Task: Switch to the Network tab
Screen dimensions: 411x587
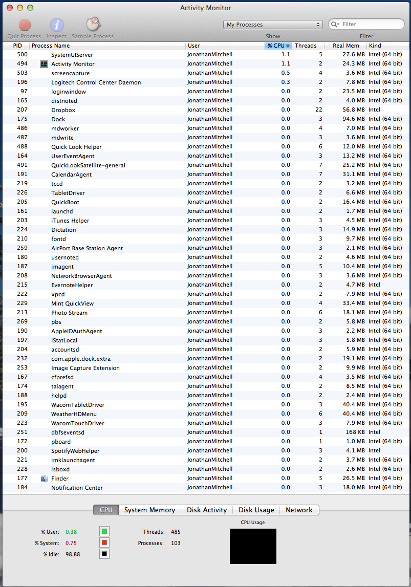Action: (x=299, y=510)
